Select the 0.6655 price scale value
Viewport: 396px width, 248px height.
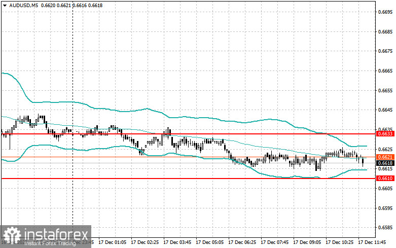[385, 90]
